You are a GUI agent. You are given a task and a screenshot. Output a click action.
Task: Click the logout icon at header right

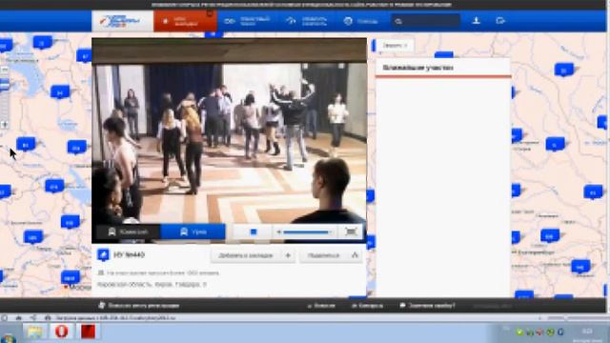(x=500, y=21)
